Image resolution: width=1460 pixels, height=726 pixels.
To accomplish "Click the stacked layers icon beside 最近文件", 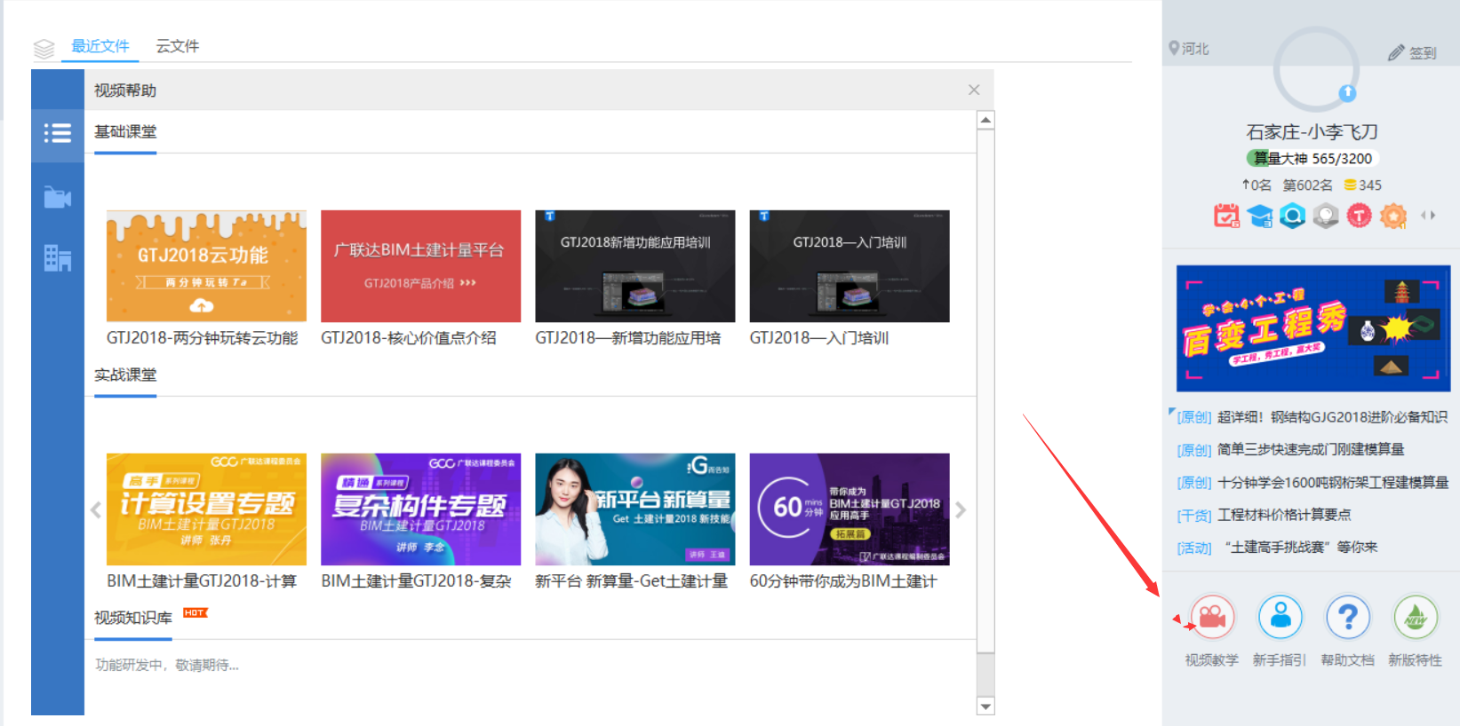I will point(44,48).
